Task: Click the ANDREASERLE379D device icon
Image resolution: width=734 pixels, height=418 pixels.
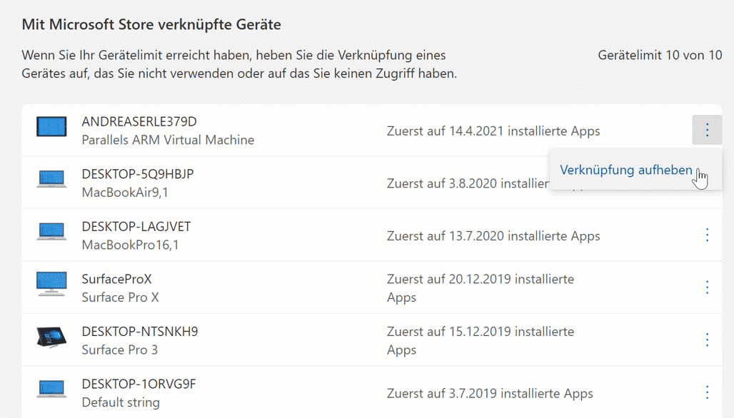Action: click(51, 128)
